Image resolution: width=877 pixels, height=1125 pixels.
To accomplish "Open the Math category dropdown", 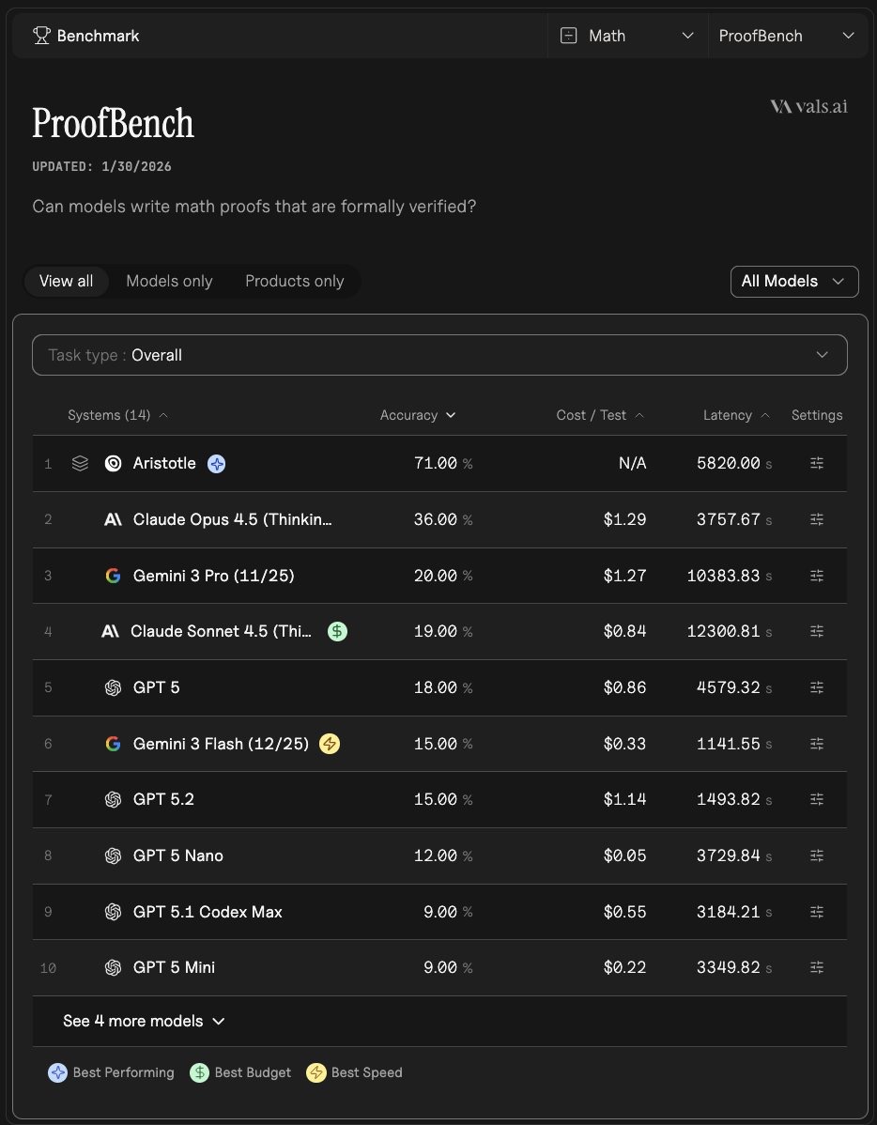I will (x=627, y=36).
